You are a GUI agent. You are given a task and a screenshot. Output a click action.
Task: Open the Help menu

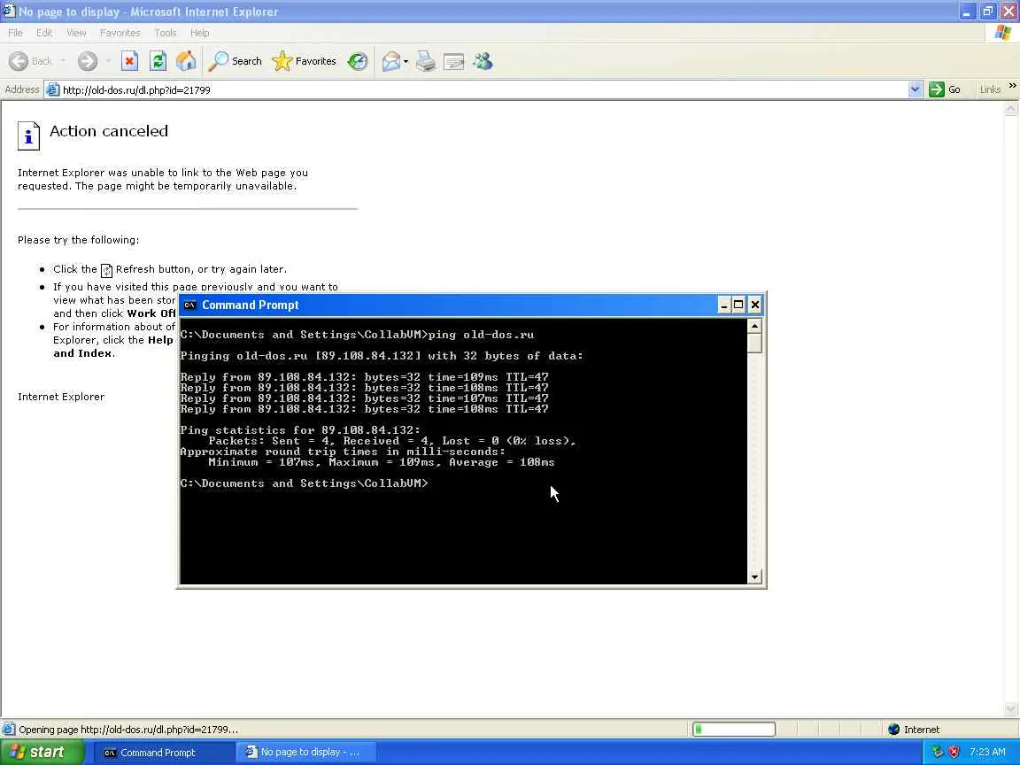point(200,33)
